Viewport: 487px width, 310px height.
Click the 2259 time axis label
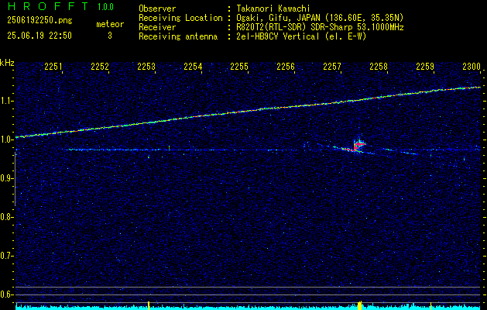pyautogui.click(x=424, y=66)
